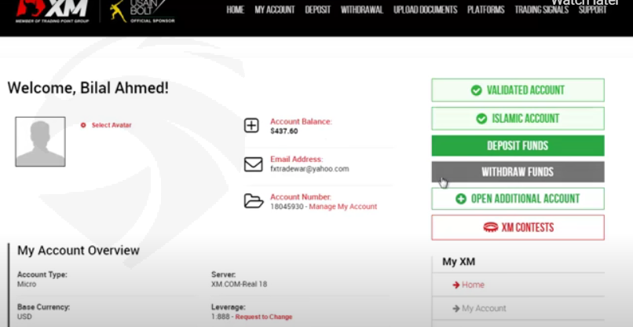
Task: Open WITHDRAWAL in the top navigation
Action: pyautogui.click(x=362, y=9)
